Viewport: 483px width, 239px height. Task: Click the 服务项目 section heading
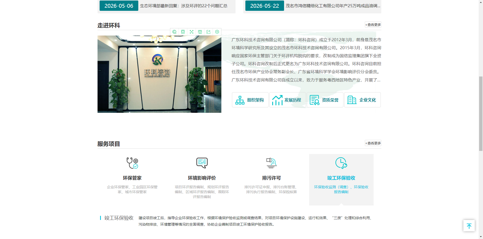click(109, 144)
